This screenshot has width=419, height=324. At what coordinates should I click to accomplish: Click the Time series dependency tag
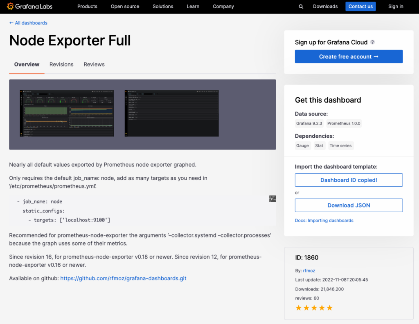[x=341, y=145]
